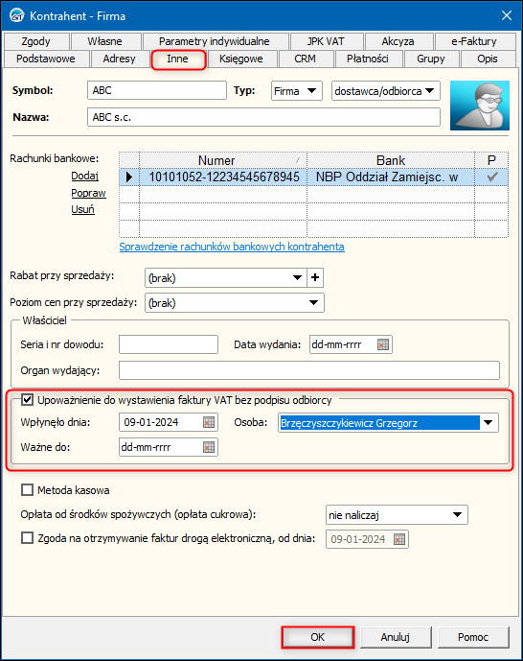Enable Metoda kasowa checkbox
Screen dimensions: 523x661
pyautogui.click(x=28, y=490)
